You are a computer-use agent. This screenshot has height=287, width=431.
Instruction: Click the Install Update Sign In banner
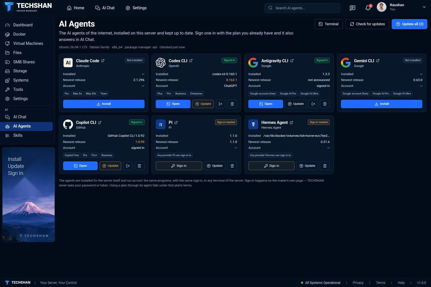pyautogui.click(x=29, y=195)
